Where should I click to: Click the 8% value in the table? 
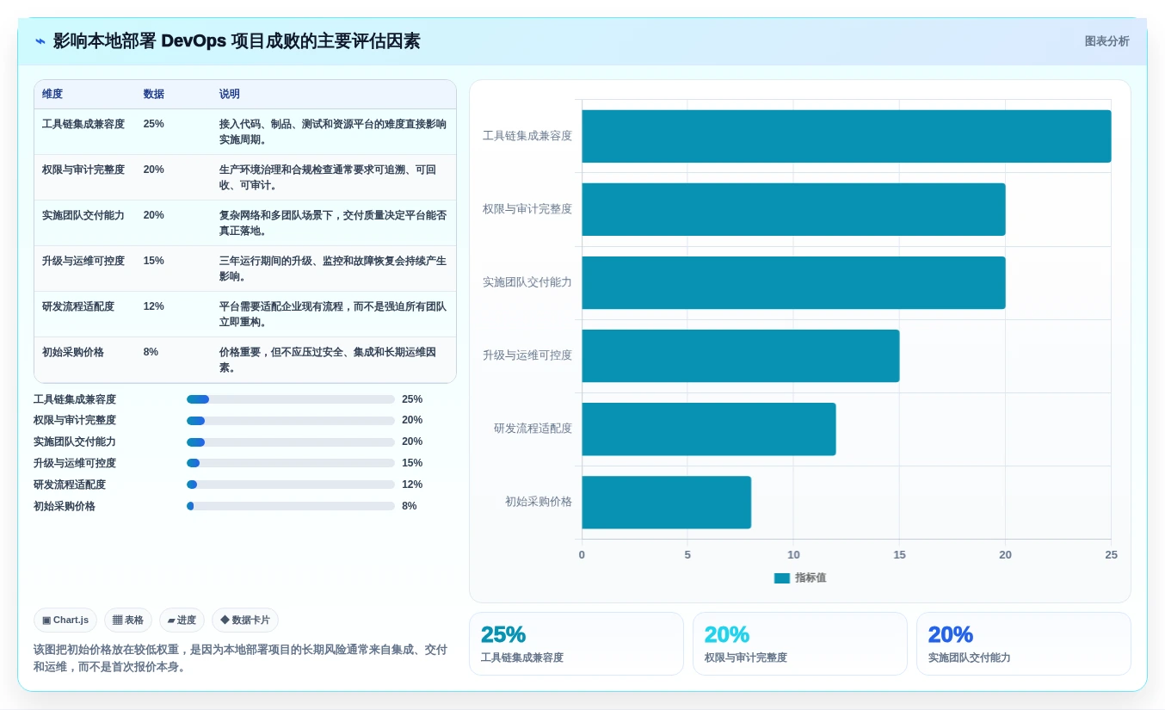[x=151, y=352]
